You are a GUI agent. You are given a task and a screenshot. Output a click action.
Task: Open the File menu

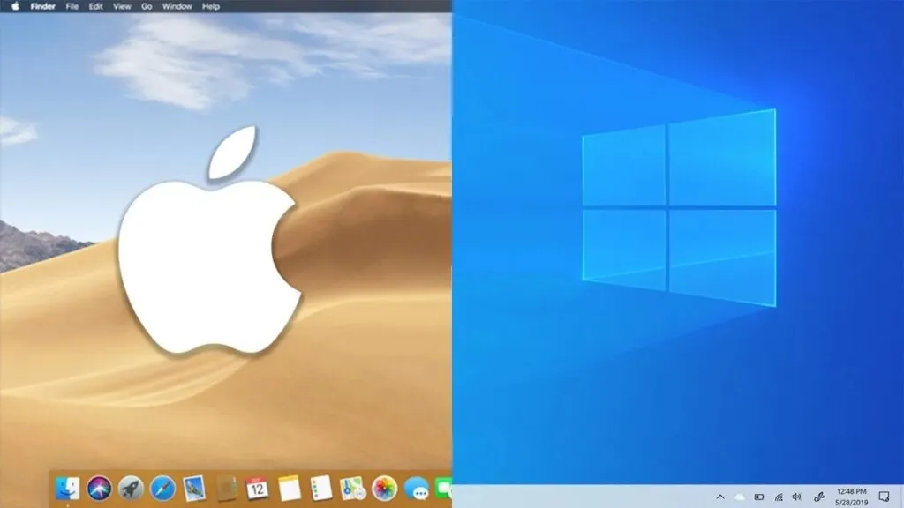[72, 6]
